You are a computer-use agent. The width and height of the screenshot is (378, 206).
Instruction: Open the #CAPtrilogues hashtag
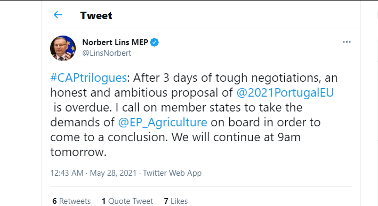[x=88, y=78]
